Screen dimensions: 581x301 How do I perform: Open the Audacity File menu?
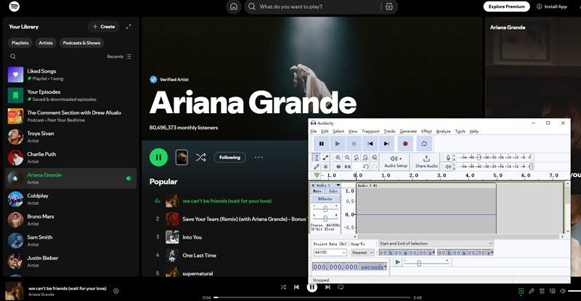coord(314,131)
